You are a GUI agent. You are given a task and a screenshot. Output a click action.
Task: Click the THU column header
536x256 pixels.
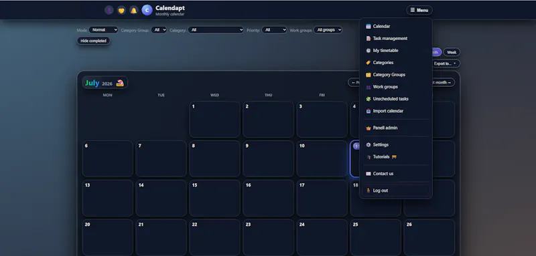(x=269, y=95)
